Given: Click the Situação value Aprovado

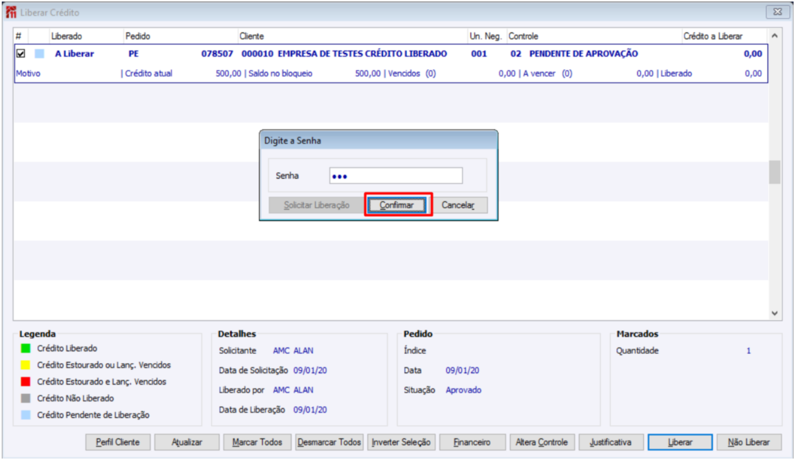Looking at the screenshot, I should click(x=464, y=390).
